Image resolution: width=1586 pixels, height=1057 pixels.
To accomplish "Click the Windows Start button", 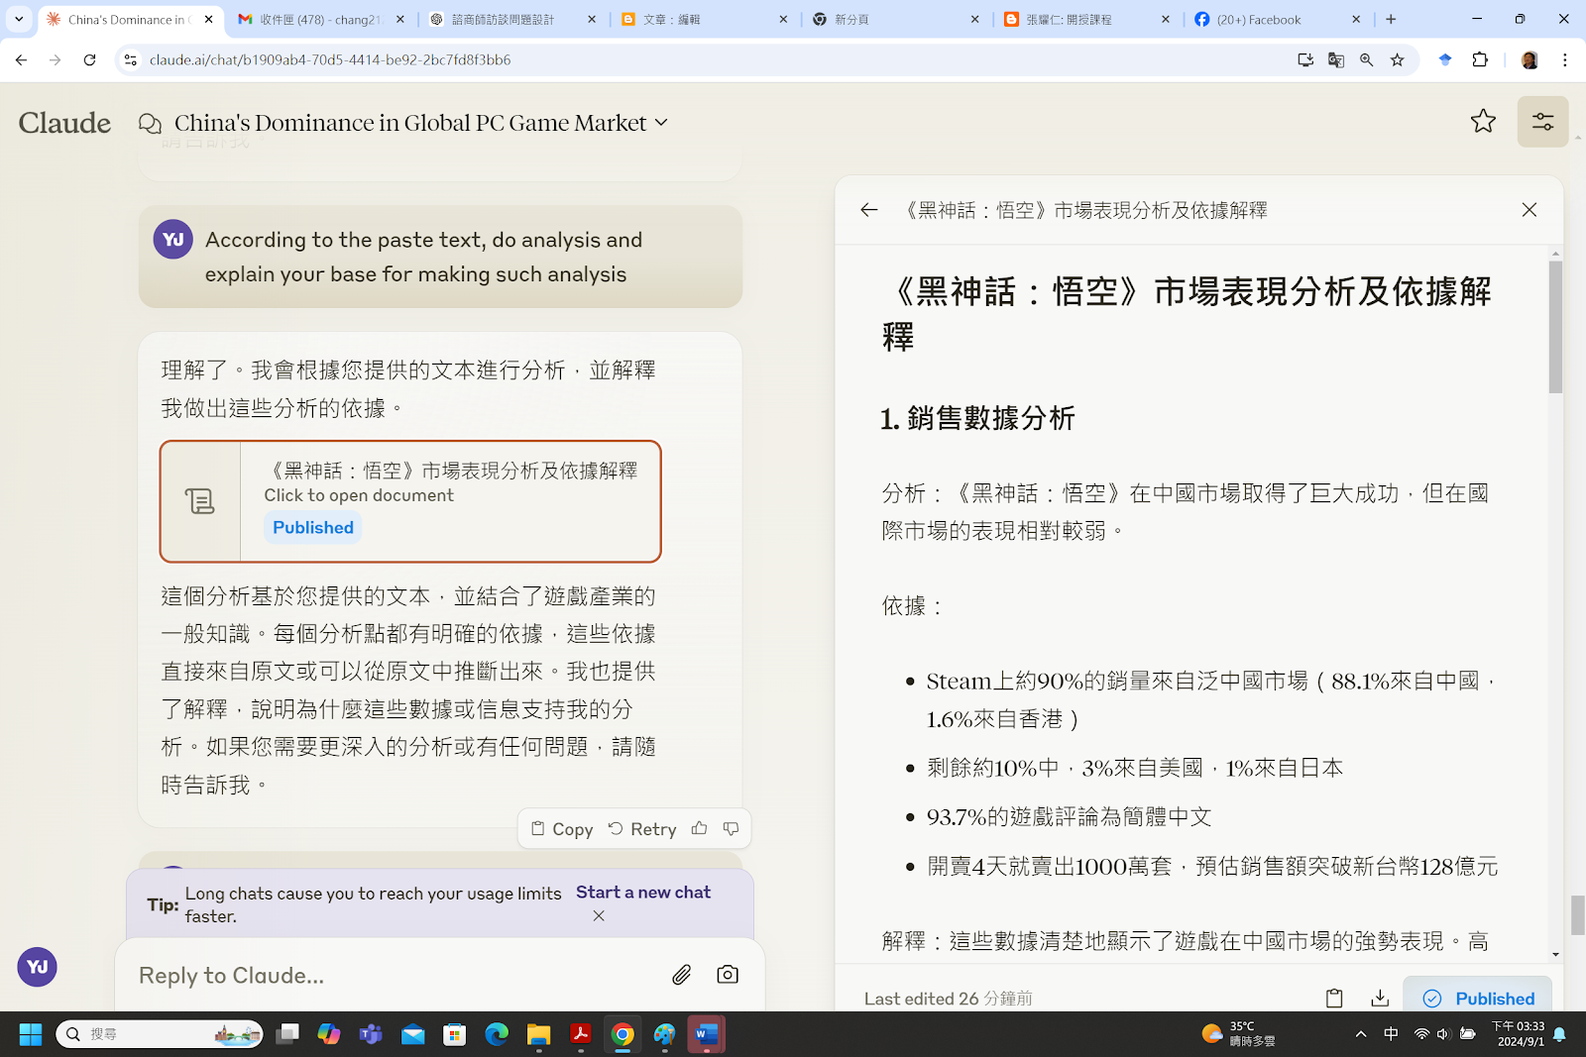I will tap(31, 1034).
